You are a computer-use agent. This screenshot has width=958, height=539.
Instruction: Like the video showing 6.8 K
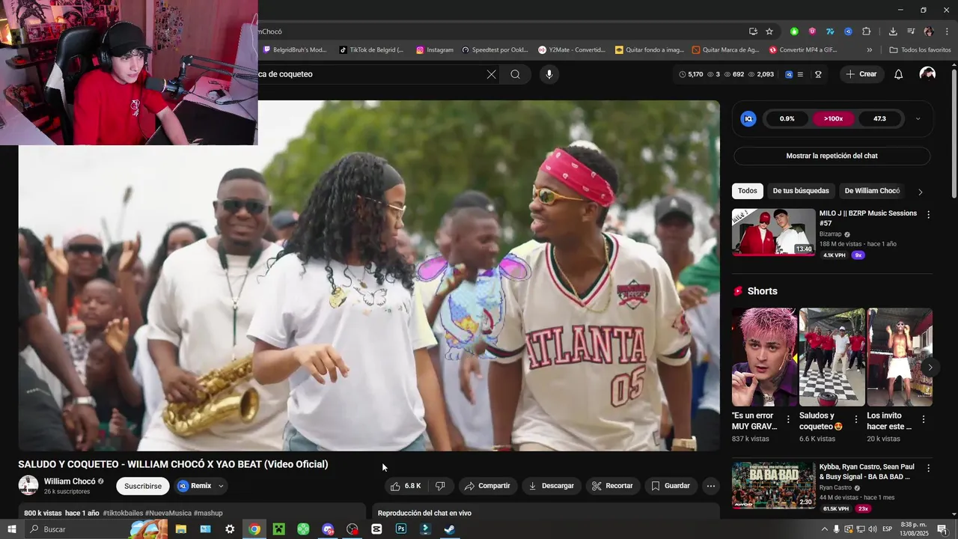pos(405,486)
